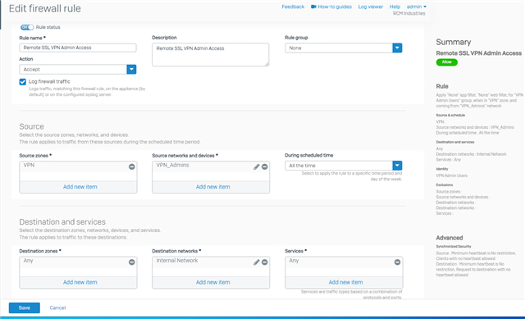Edit the Internal Network destination entry
Viewport: 525px width, 319px height.
(x=257, y=262)
